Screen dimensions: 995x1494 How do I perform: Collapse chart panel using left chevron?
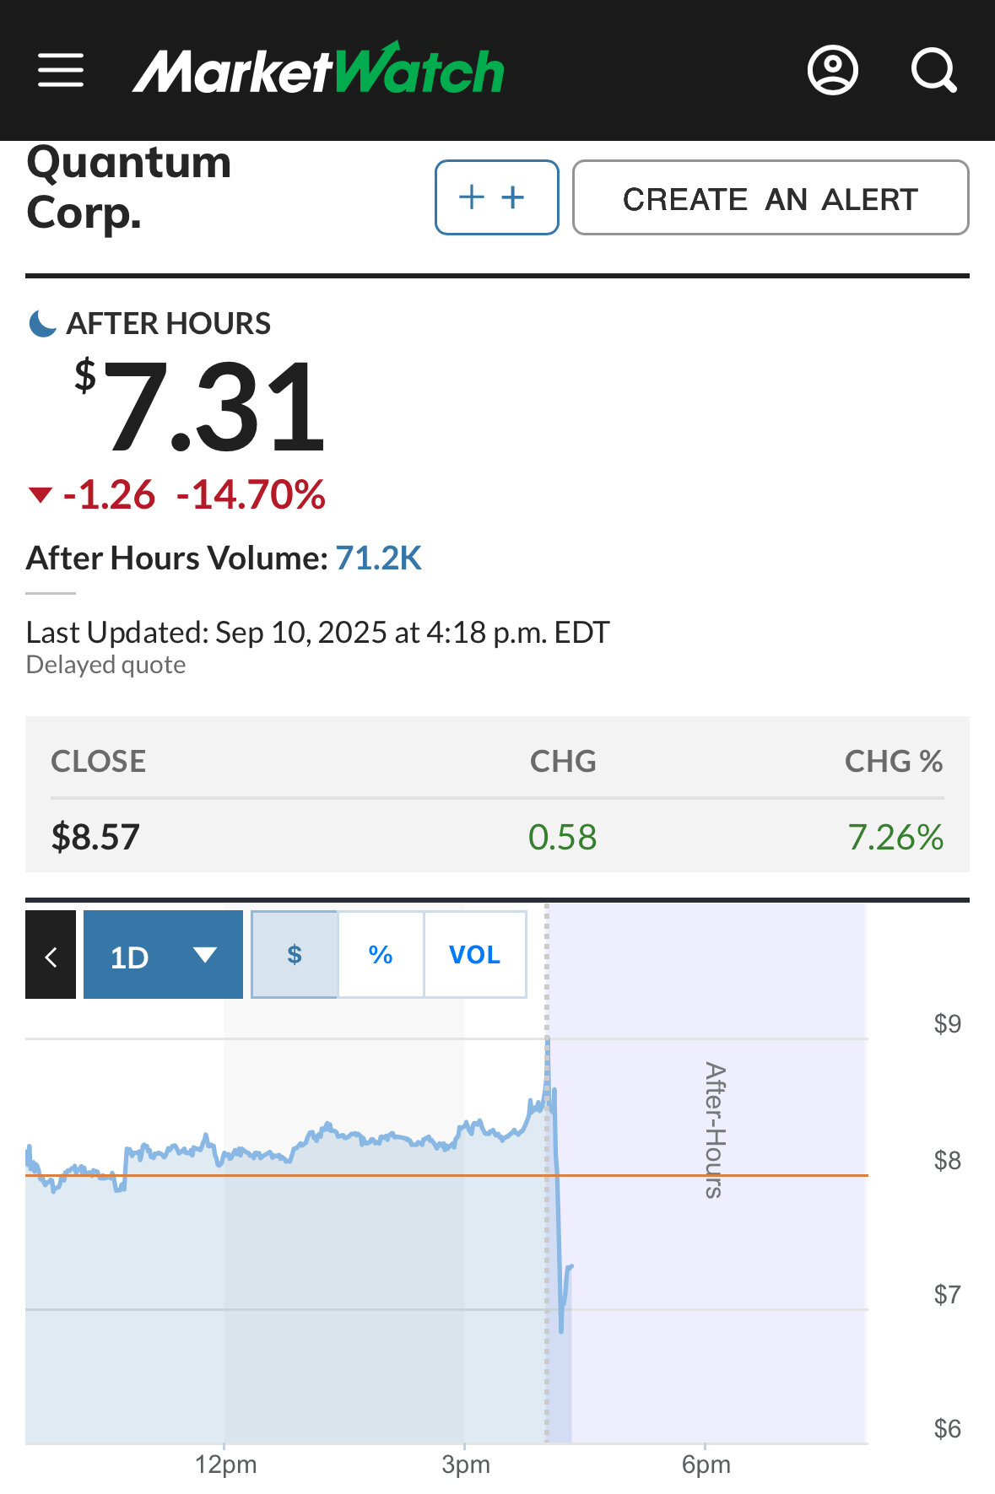point(51,955)
